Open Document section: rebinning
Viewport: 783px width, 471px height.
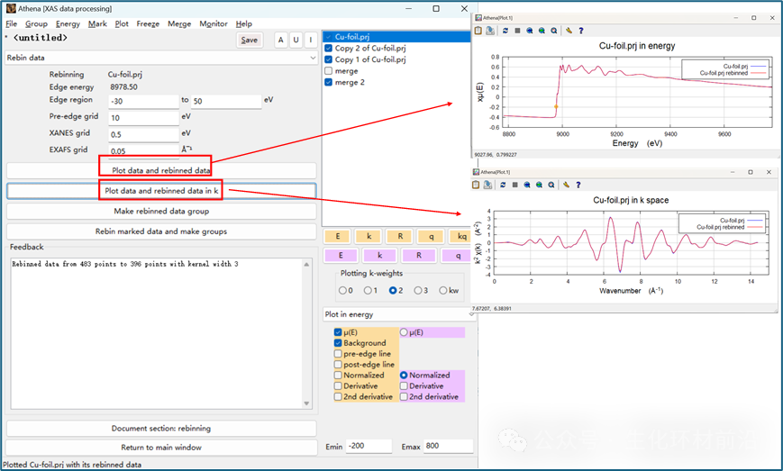tap(161, 428)
